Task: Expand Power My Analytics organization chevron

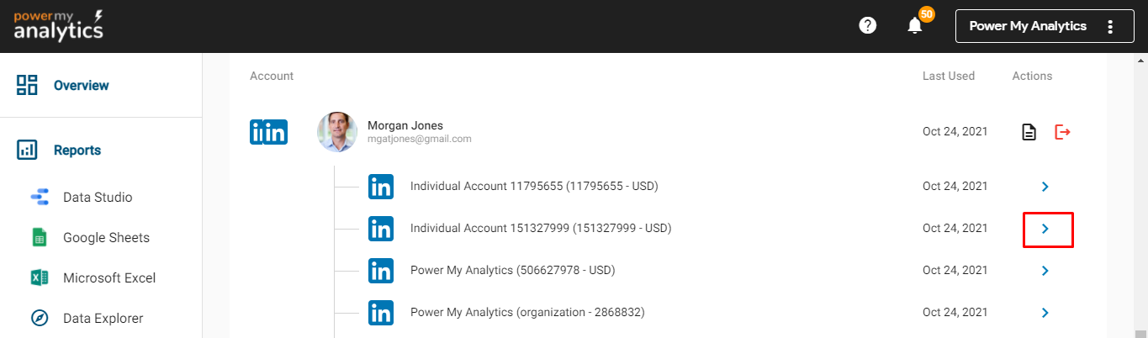Action: click(1045, 313)
